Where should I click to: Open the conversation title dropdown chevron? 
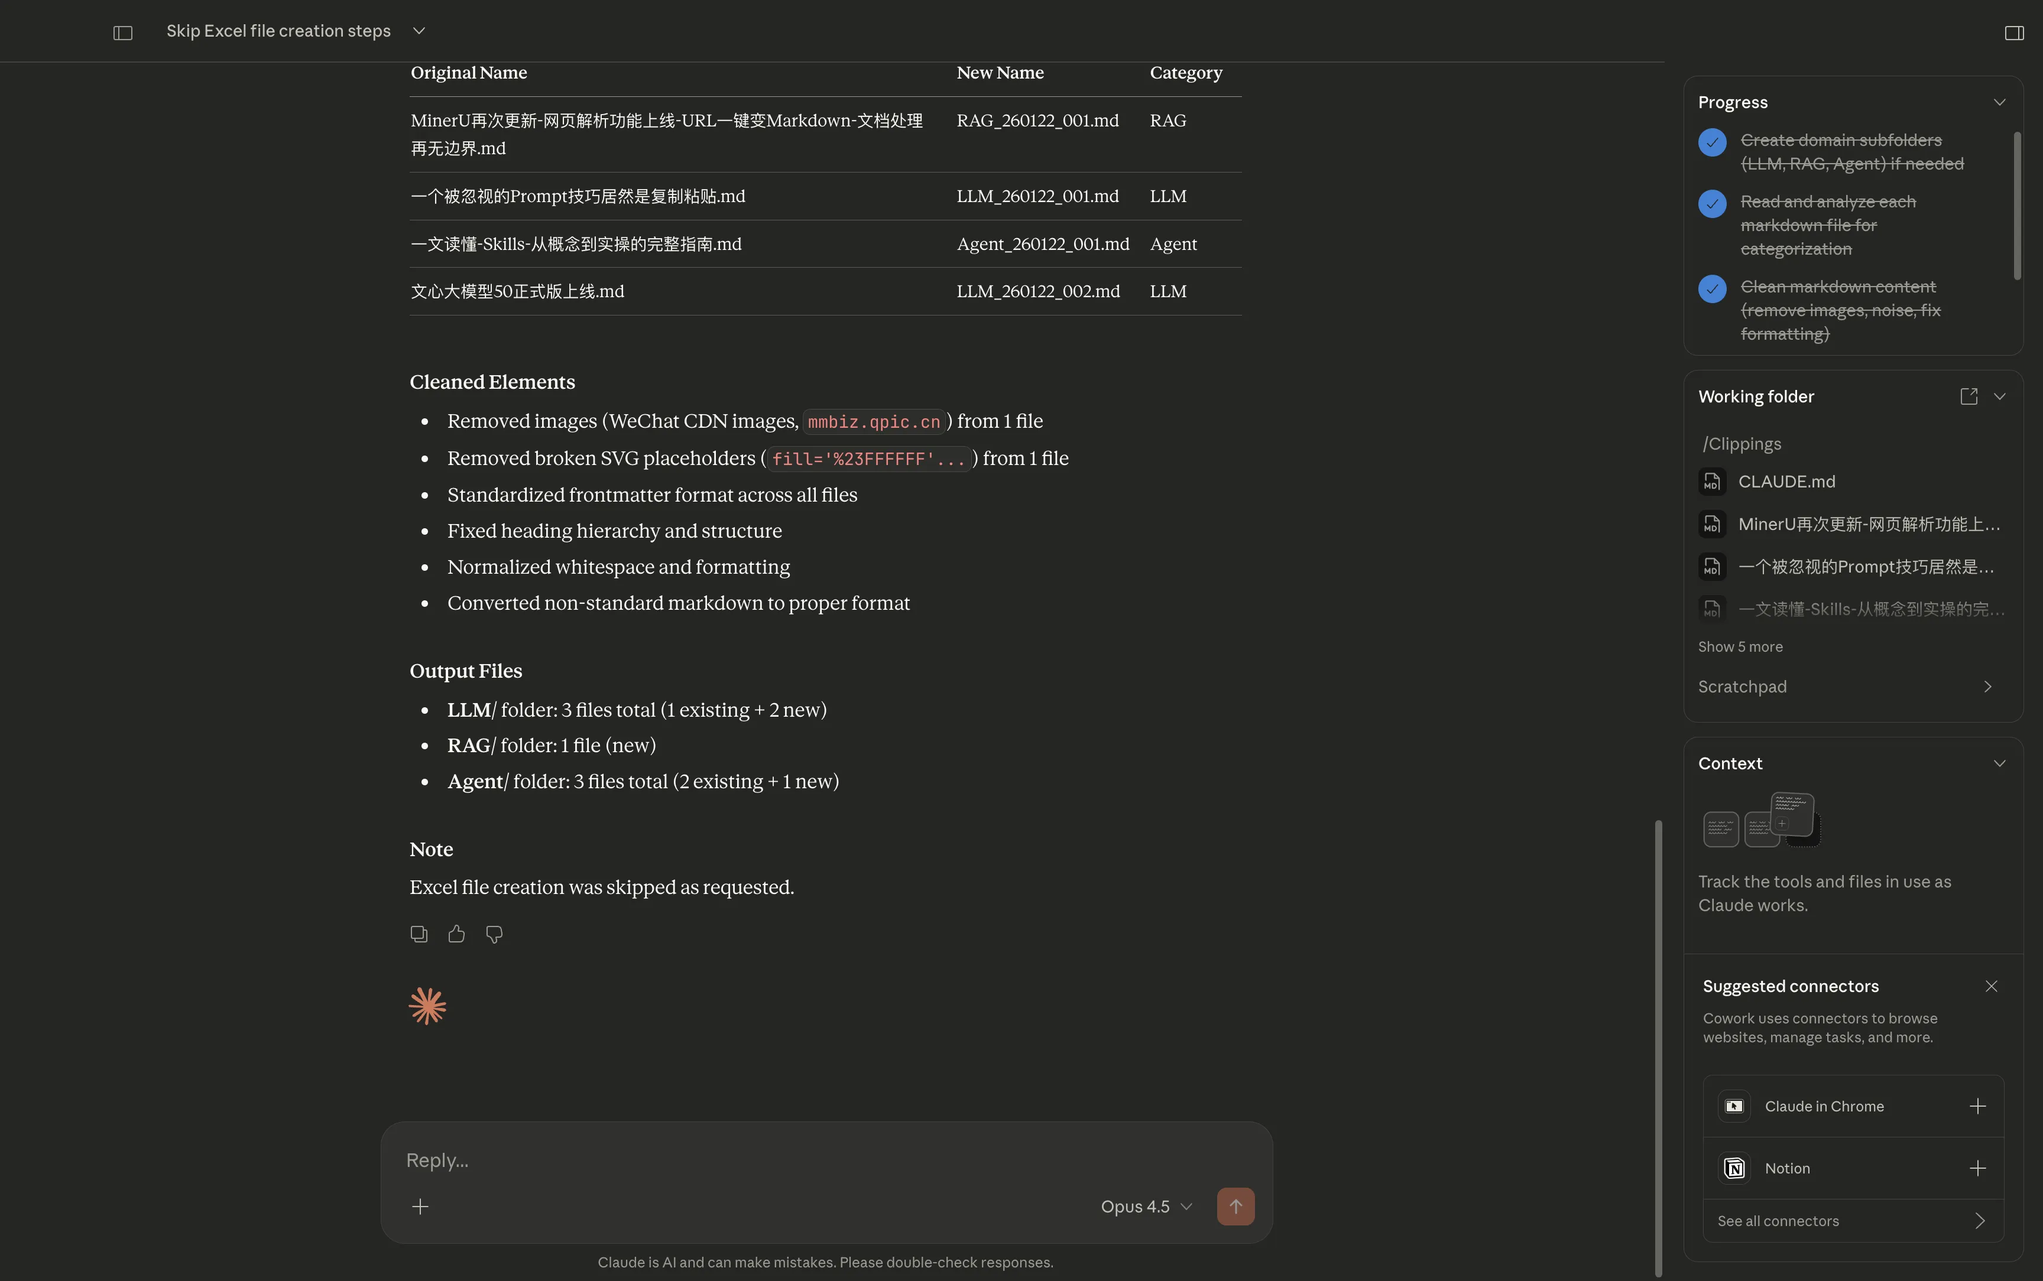pos(419,31)
